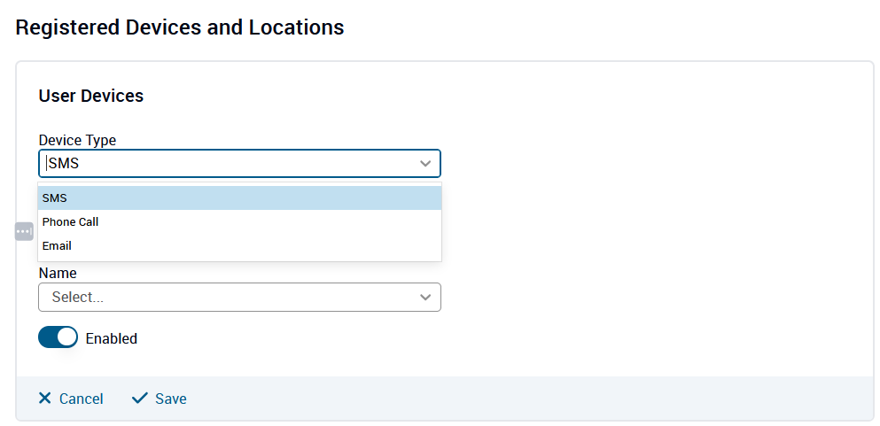This screenshot has height=426, width=880.
Task: Collapse the Device Type dropdown using its chevron
Action: tap(425, 164)
